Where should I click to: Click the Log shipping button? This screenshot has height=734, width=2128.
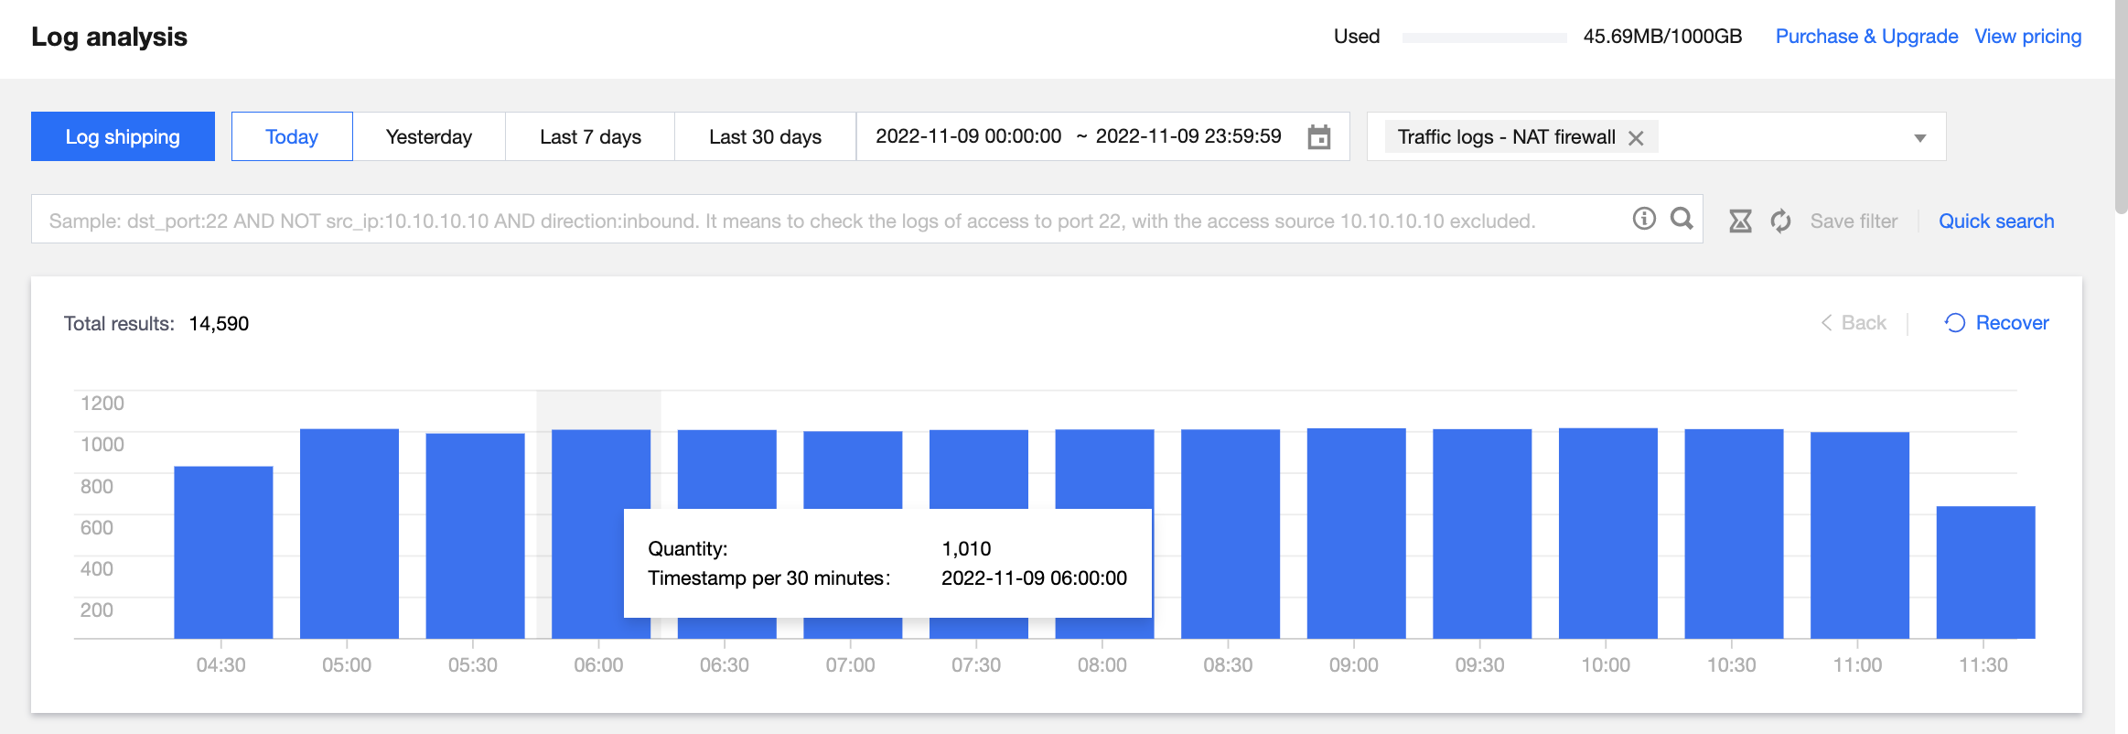click(x=123, y=136)
